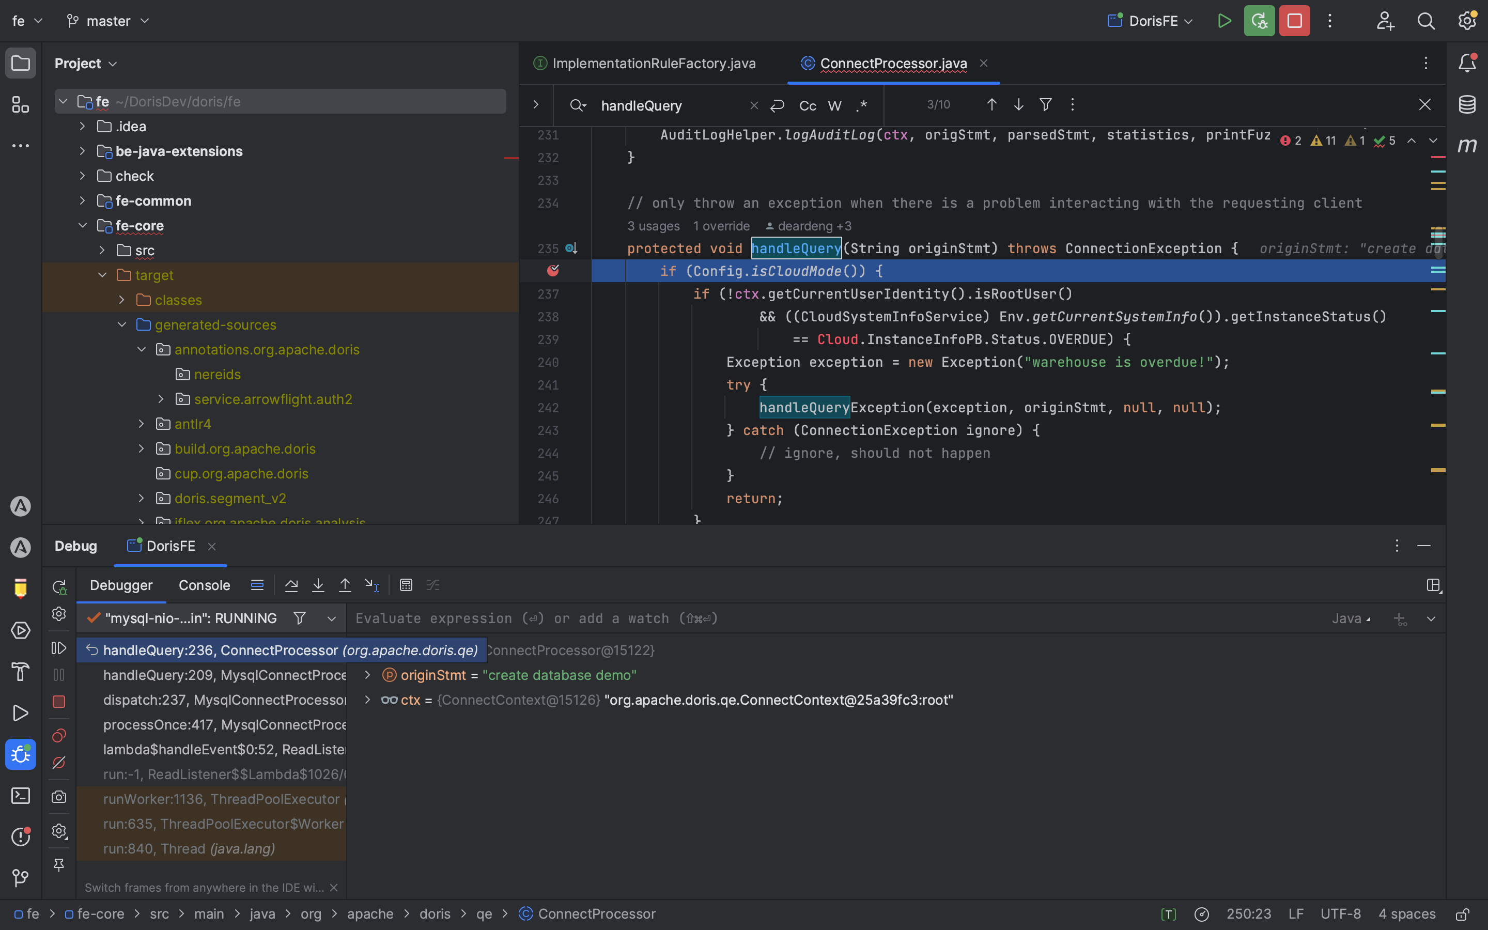Open Maven tool window on right sidebar
Screen dimensions: 1488x930
1467,145
